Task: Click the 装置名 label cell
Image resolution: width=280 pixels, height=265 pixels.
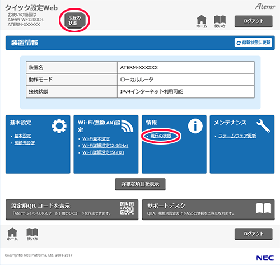Action: 72,67
